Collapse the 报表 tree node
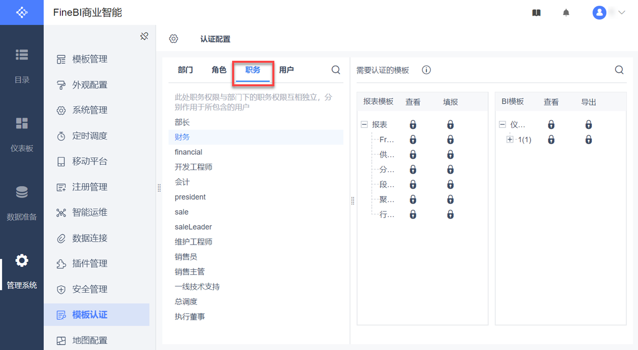Screen dimensions: 638x350 point(364,125)
